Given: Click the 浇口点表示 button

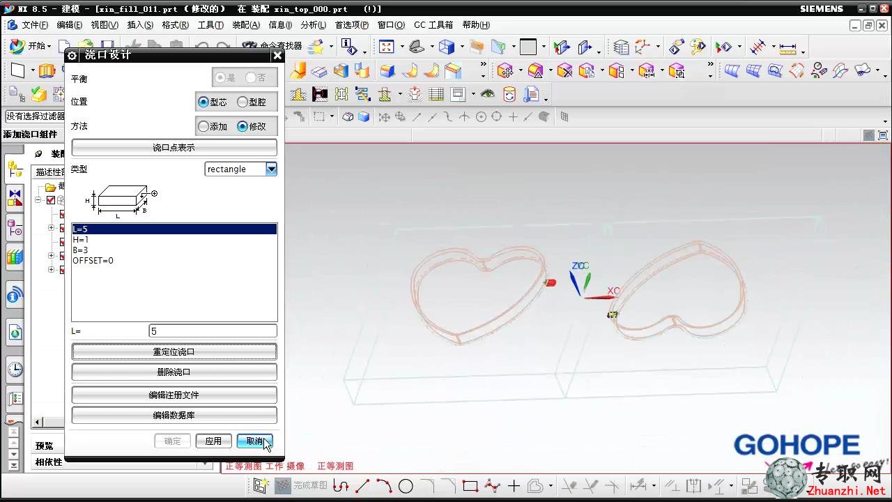Looking at the screenshot, I should 174,148.
